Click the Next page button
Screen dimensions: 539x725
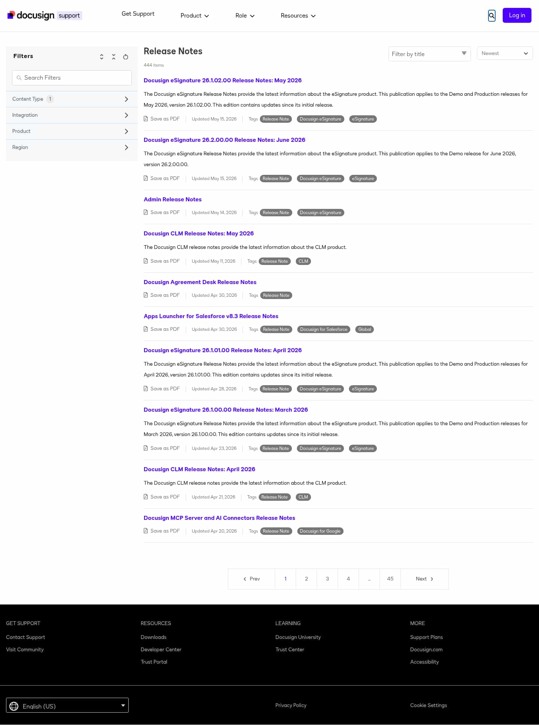tap(424, 579)
